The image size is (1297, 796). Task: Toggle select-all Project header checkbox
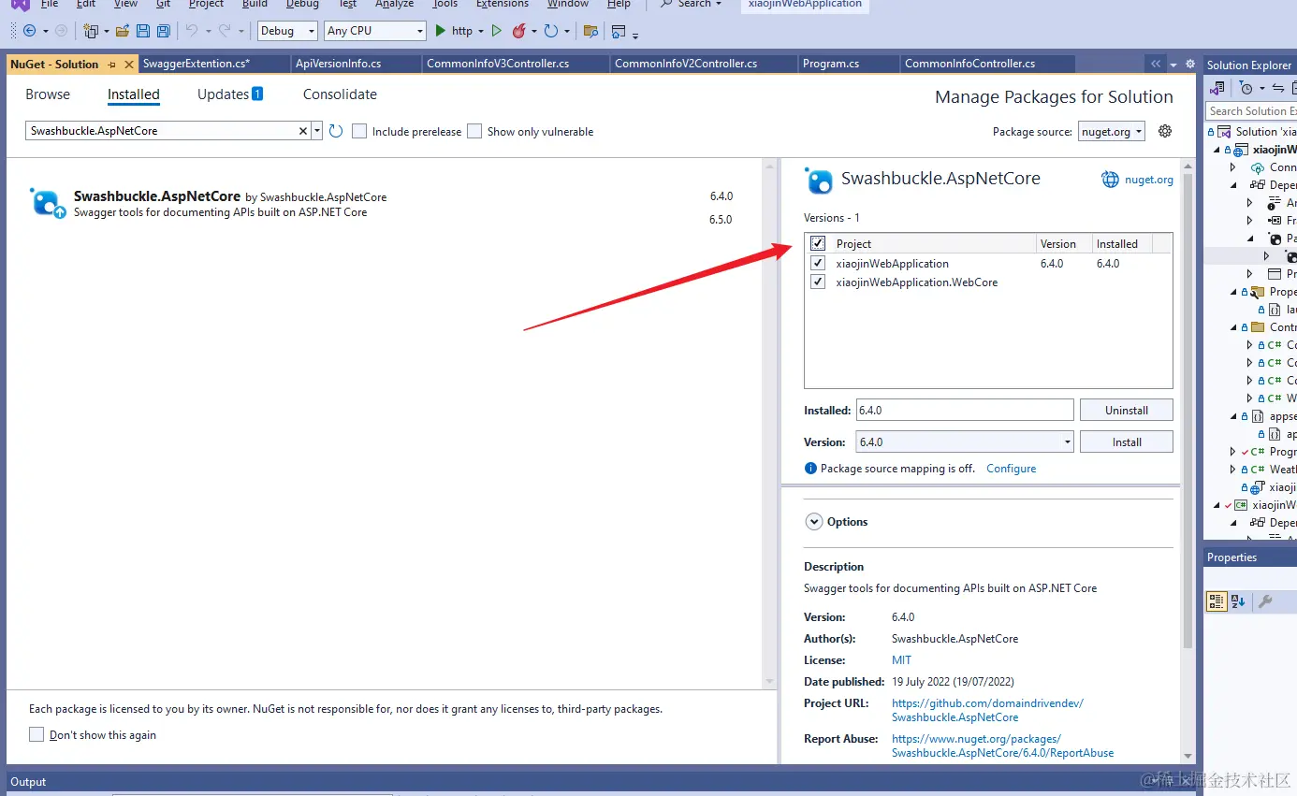coord(818,243)
